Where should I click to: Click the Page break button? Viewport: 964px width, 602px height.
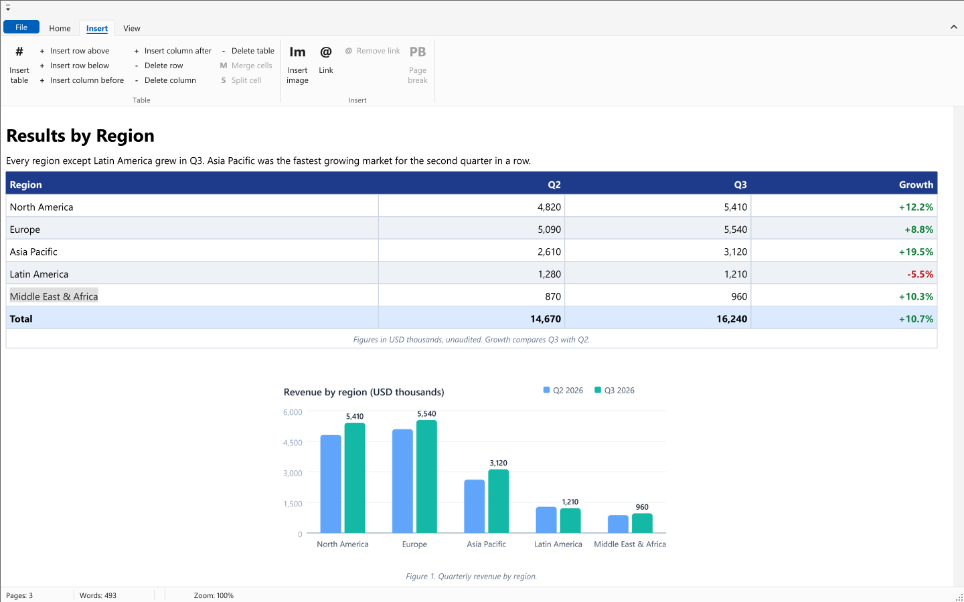point(418,65)
